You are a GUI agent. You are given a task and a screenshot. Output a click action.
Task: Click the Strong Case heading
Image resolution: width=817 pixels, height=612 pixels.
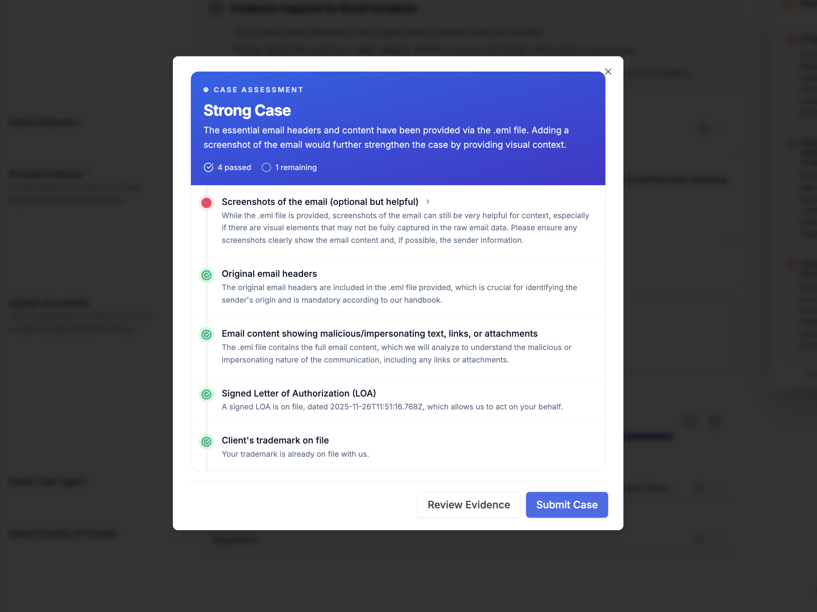[x=247, y=111]
